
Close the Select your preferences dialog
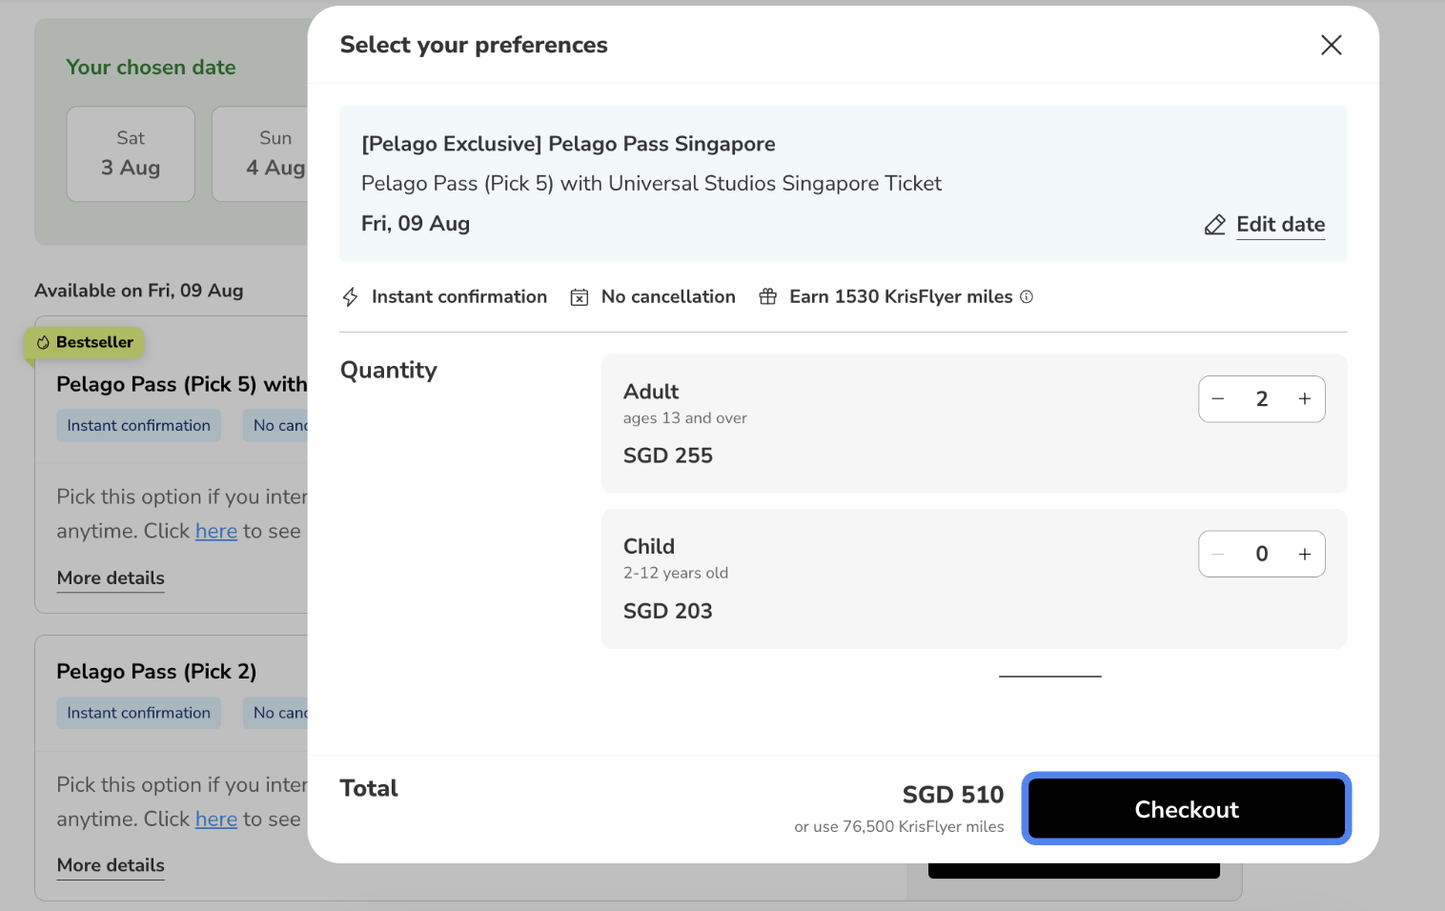pyautogui.click(x=1331, y=45)
